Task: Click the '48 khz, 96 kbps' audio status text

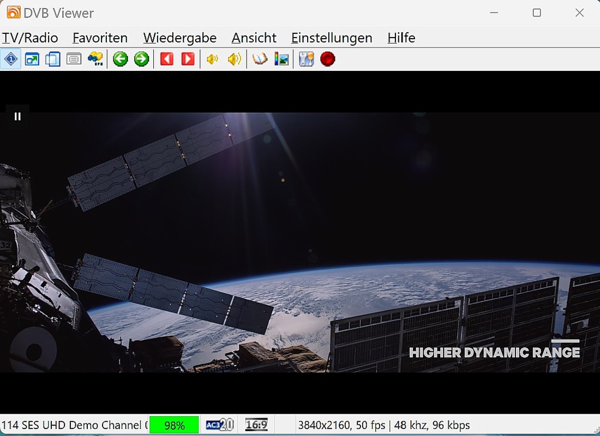Action: coord(432,425)
